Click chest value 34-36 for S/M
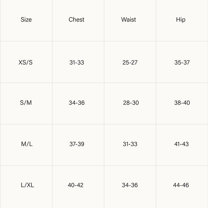Screen dimensions: 208x208 click(x=77, y=103)
